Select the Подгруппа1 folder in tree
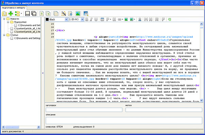 [20, 22]
